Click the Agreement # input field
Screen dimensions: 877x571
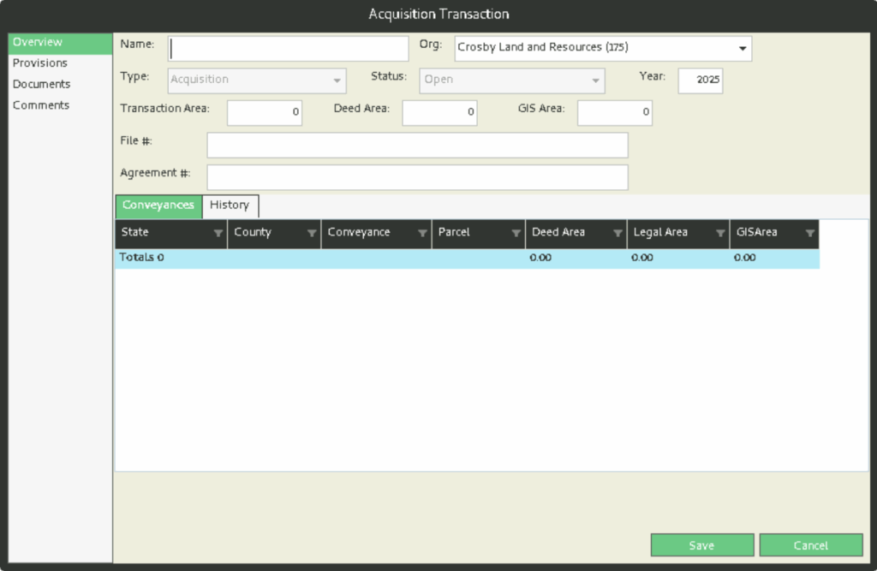[417, 177]
